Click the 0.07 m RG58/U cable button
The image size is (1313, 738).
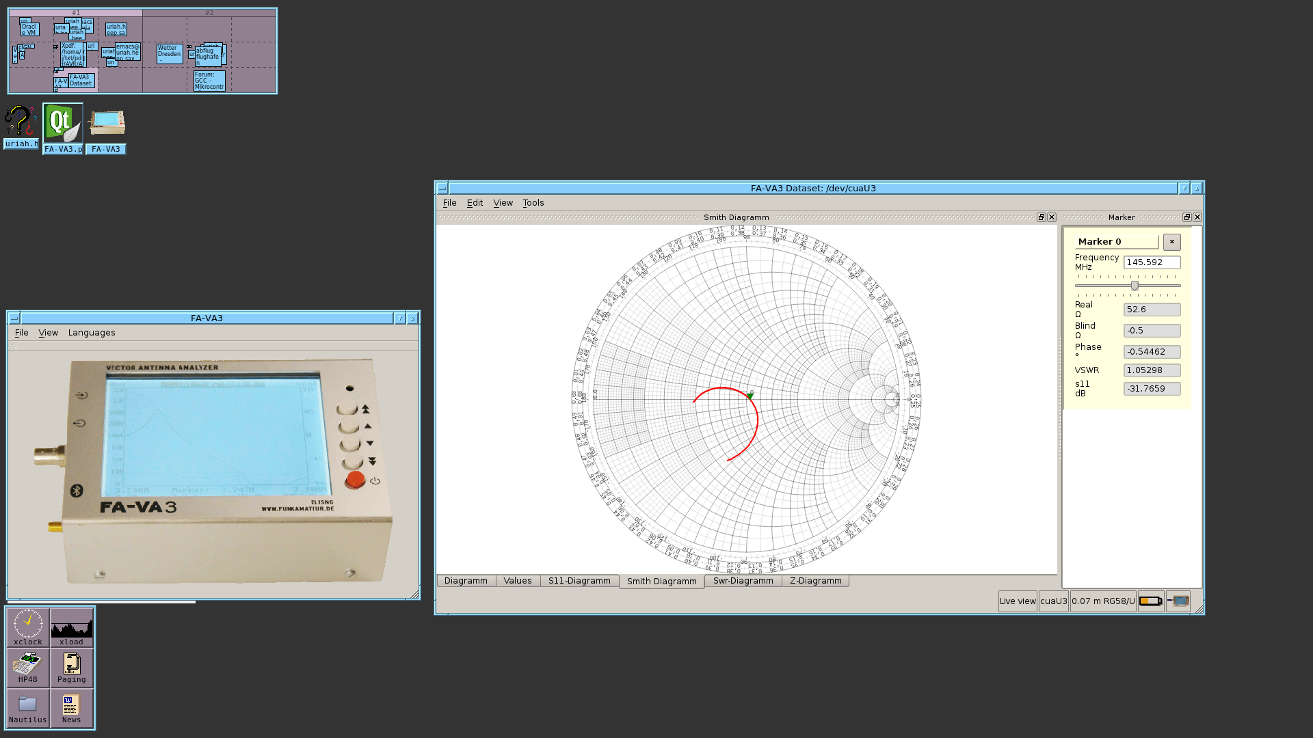[1102, 601]
